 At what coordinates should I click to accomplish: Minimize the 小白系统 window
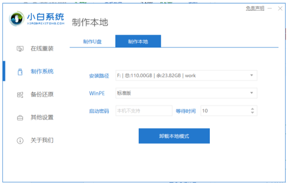tap(269, 8)
